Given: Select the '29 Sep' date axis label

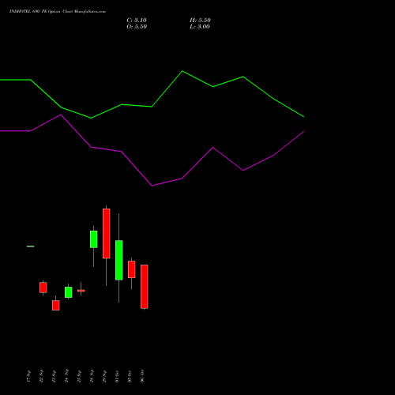Looking at the screenshot, I should coord(104,376).
